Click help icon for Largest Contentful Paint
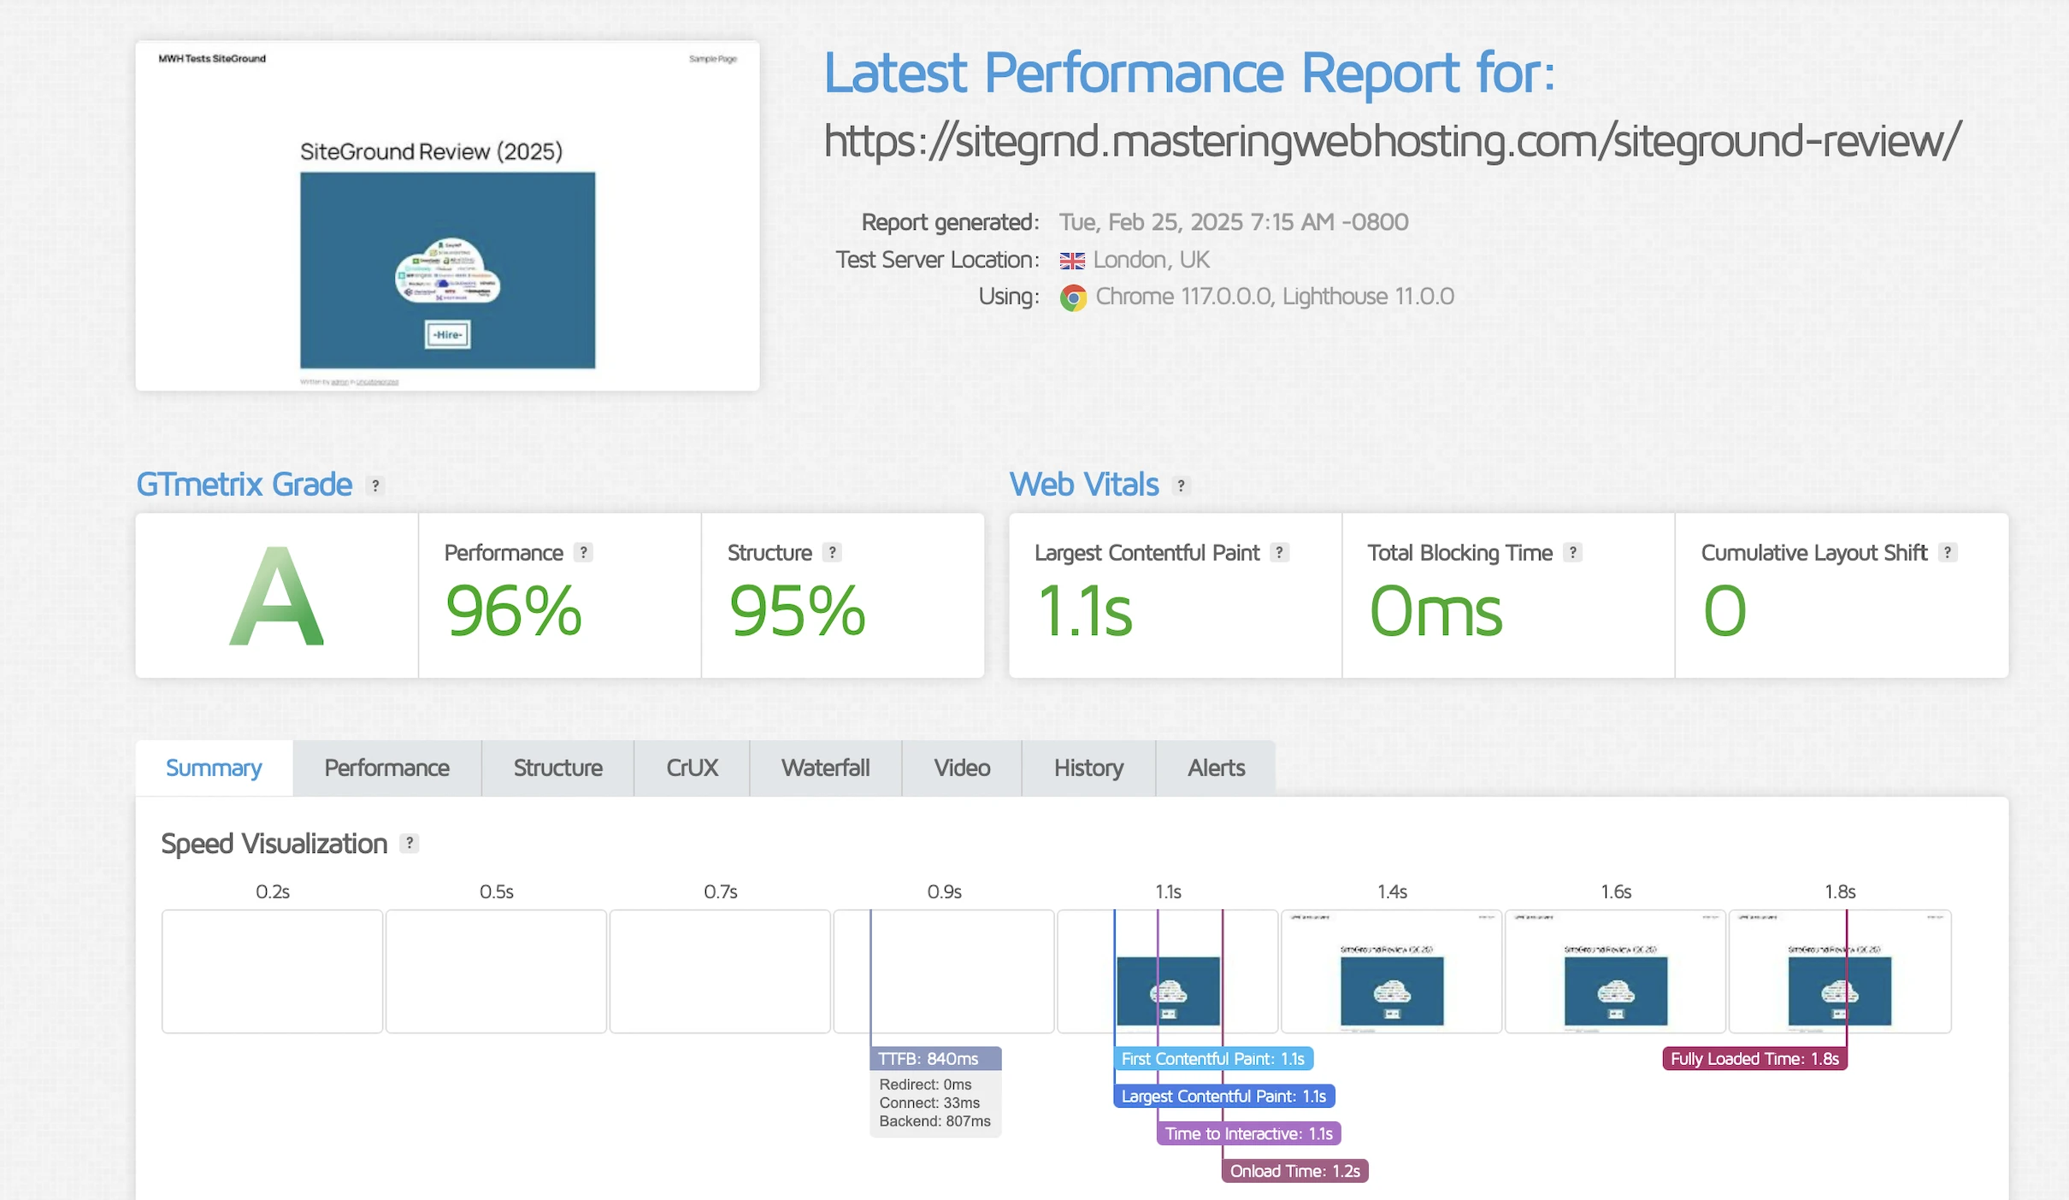 click(1279, 552)
